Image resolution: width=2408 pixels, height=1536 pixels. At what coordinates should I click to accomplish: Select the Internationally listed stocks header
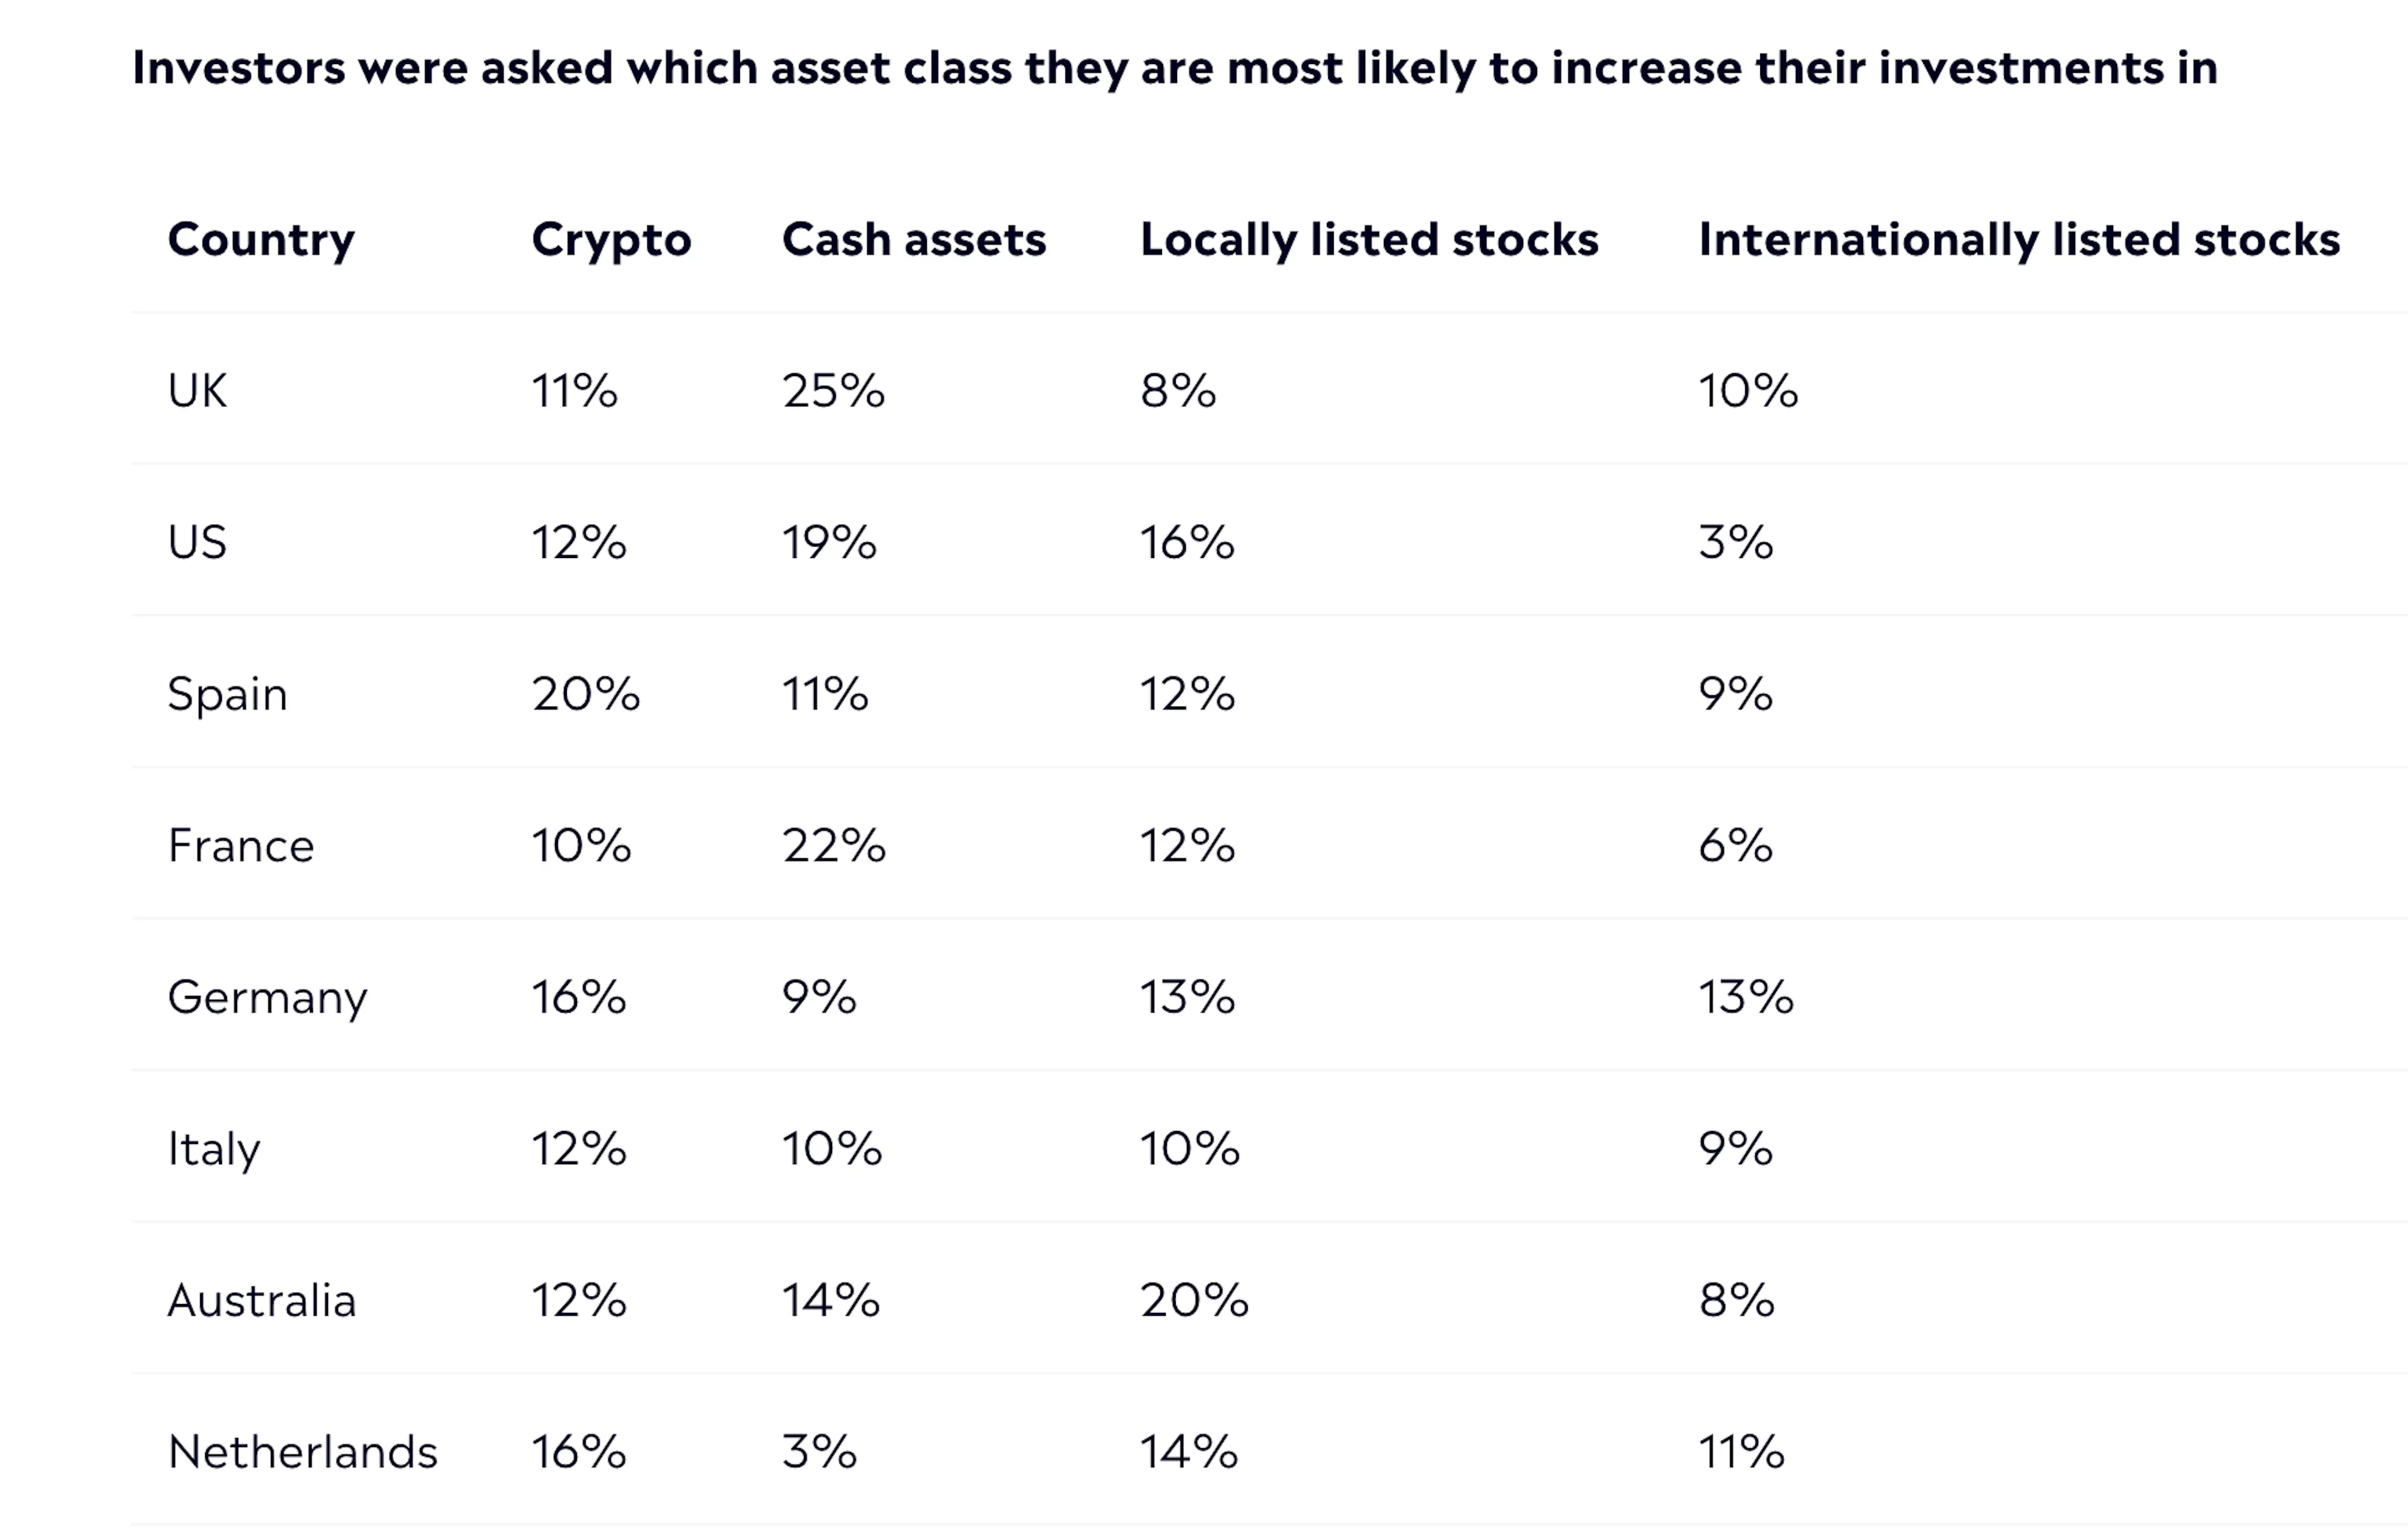(2019, 240)
